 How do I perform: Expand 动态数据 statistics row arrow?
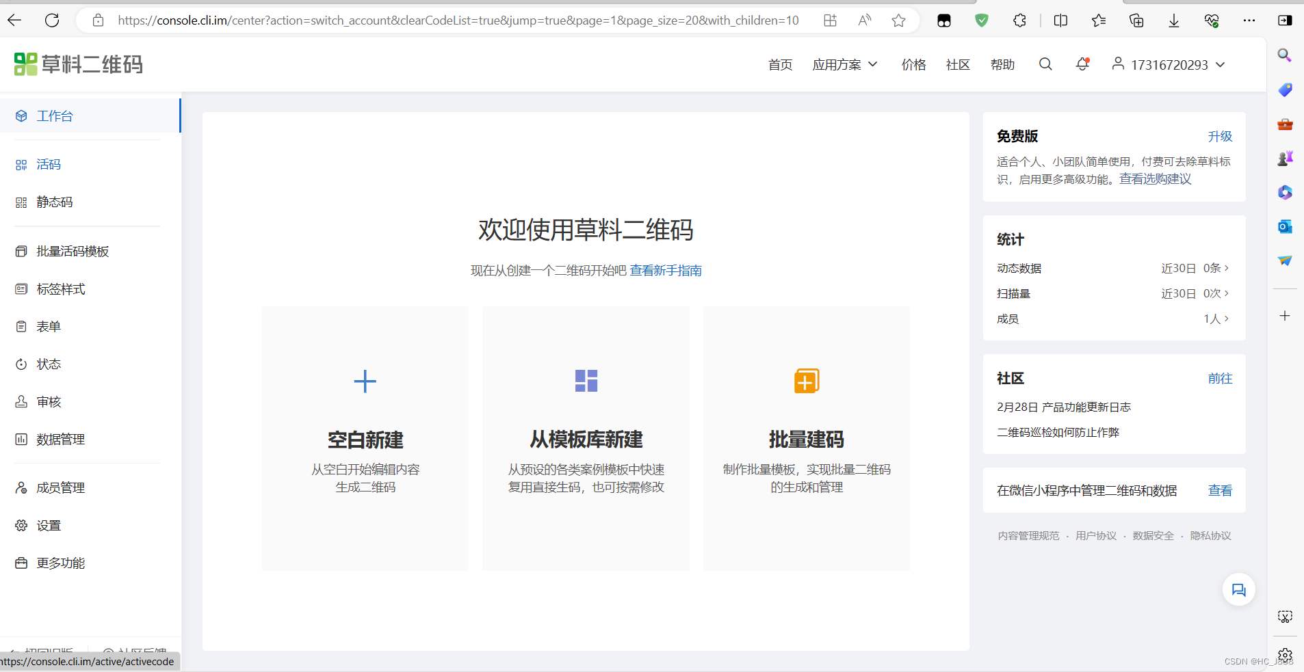1227,268
